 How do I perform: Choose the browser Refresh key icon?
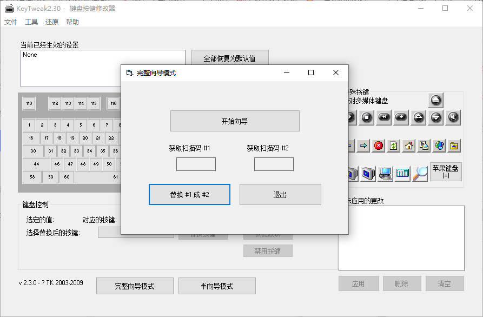(394, 146)
